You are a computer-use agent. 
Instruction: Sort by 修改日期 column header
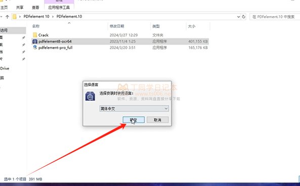(x=117, y=26)
